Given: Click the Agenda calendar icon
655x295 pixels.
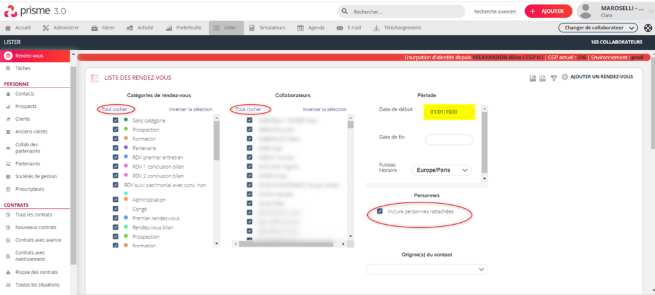Looking at the screenshot, I should (x=300, y=28).
